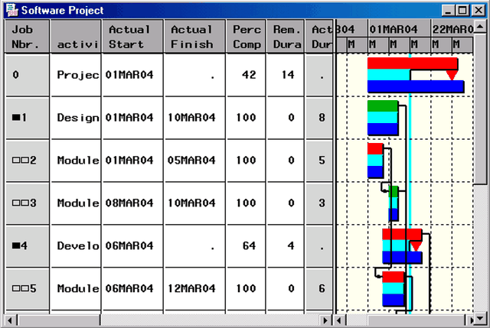Viewport: 490px width, 328px height.
Task: Select the 10MAR04 finish cell for Design
Action: point(194,118)
